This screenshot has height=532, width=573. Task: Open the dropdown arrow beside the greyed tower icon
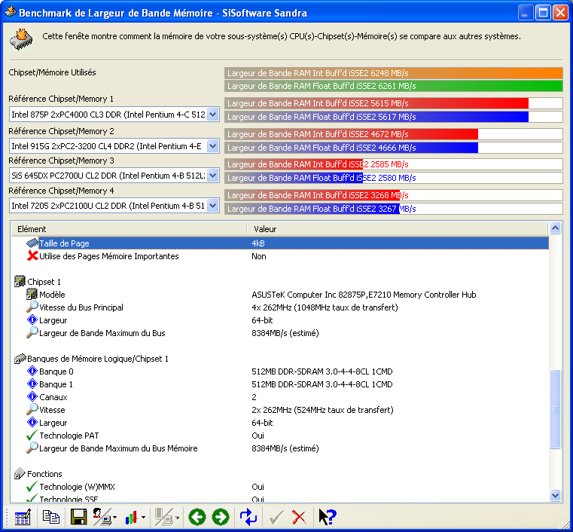pos(177,518)
